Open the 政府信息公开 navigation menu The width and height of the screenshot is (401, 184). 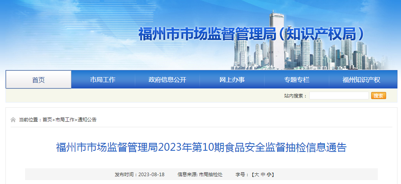[167, 80]
